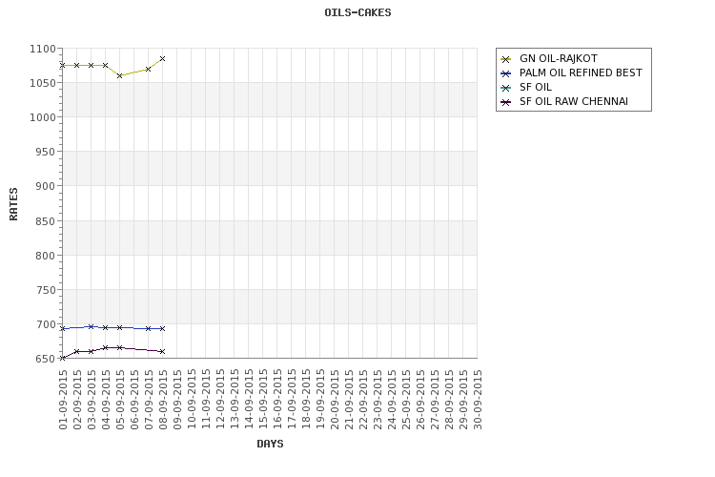Click the RATES vertical axis title
The width and height of the screenshot is (715, 477).
[x=13, y=203]
